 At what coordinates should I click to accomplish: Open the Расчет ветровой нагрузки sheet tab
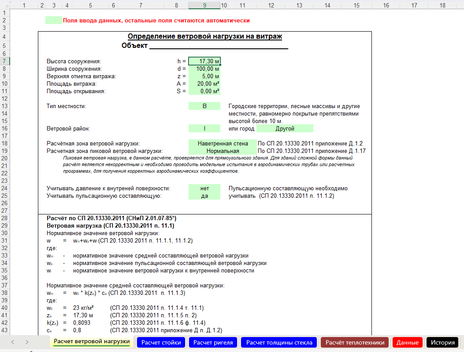click(92, 341)
